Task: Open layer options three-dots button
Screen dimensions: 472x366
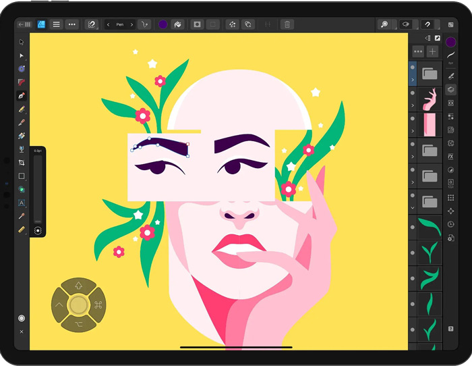Action: point(418,51)
